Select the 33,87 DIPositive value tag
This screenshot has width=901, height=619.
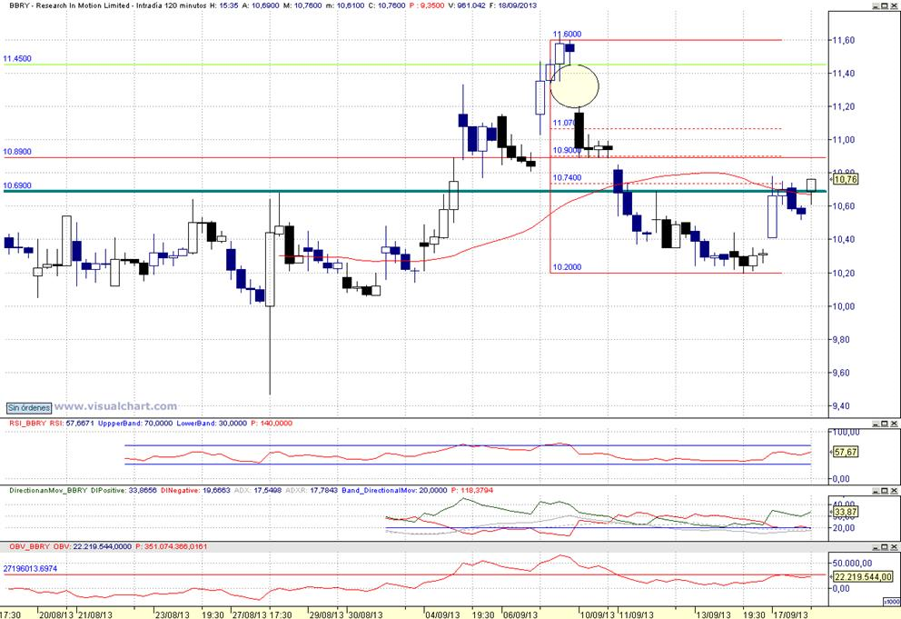(846, 512)
